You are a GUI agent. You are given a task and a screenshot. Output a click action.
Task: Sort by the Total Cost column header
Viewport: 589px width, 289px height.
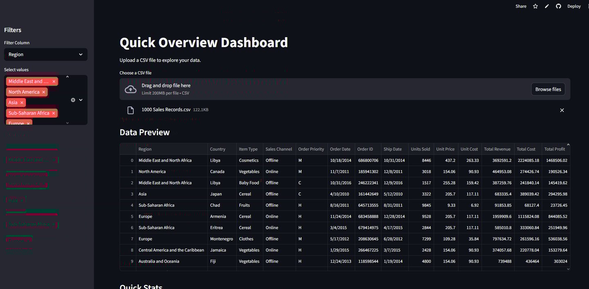(x=528, y=149)
